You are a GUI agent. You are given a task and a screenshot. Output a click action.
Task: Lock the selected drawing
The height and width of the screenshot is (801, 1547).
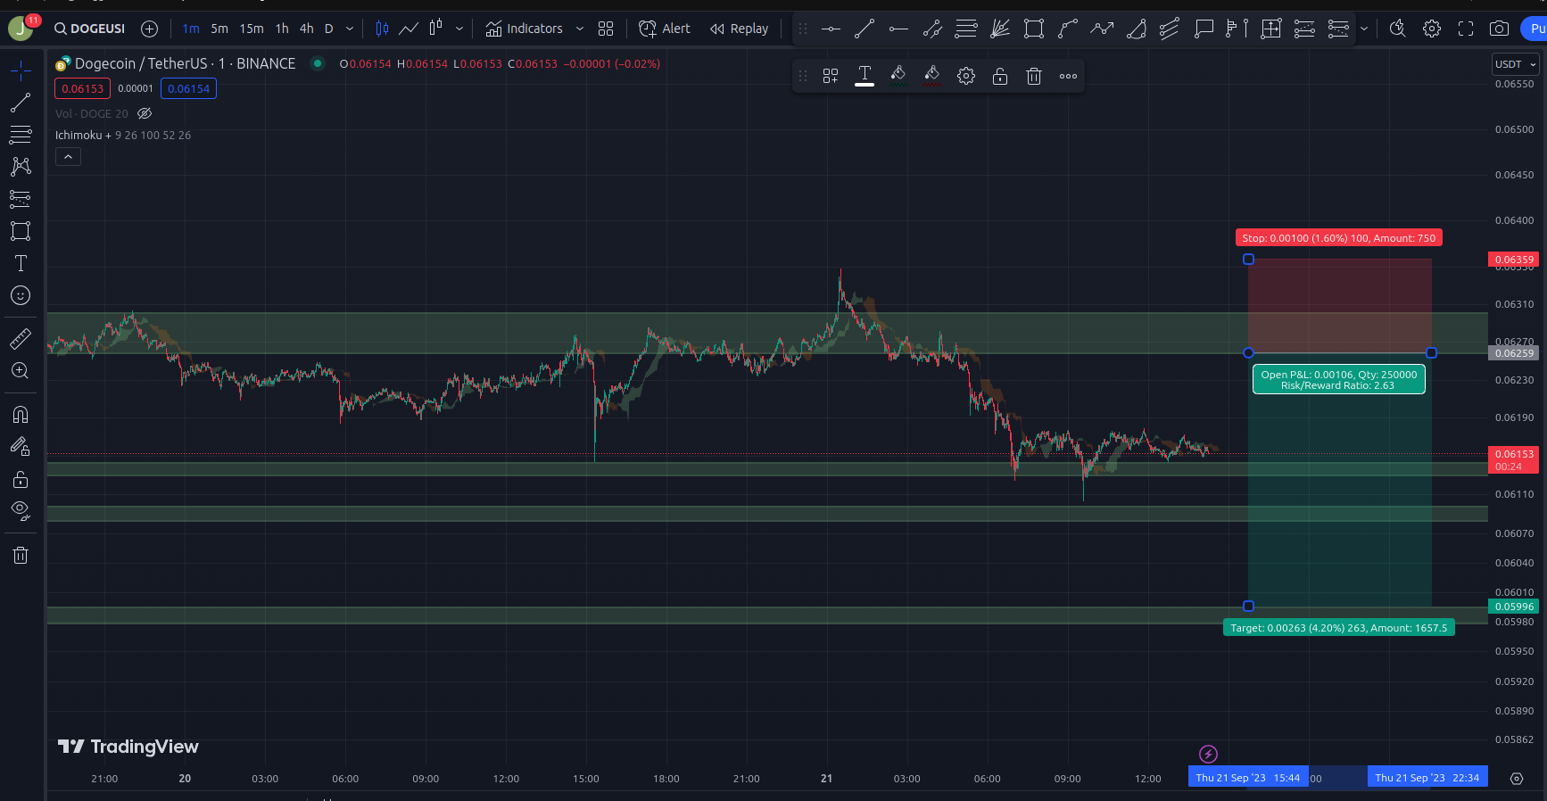click(1000, 76)
